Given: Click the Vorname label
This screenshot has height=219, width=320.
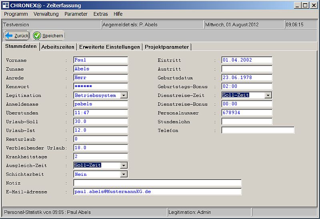Looking at the screenshot, I should tap(16, 60).
